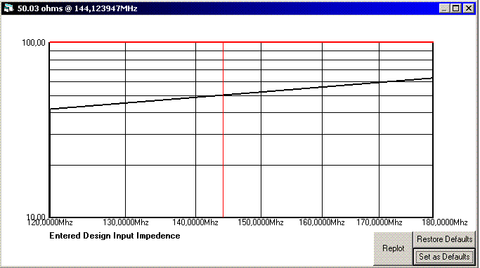This screenshot has height=268, width=480.
Task: Click the 140,0000Mhz axis label
Action: point(195,222)
